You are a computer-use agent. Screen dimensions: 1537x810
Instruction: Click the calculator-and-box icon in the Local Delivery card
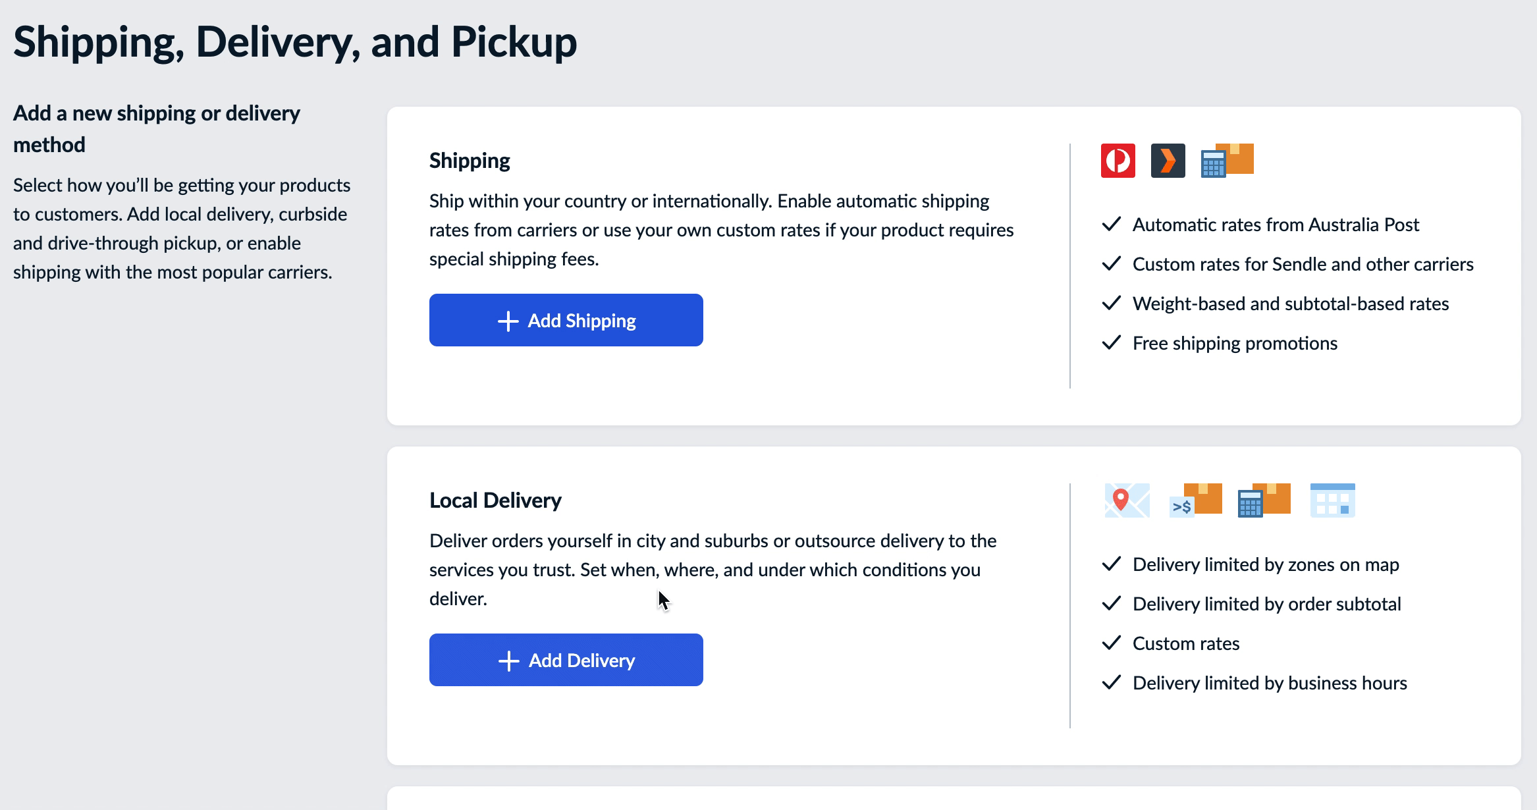pyautogui.click(x=1264, y=500)
